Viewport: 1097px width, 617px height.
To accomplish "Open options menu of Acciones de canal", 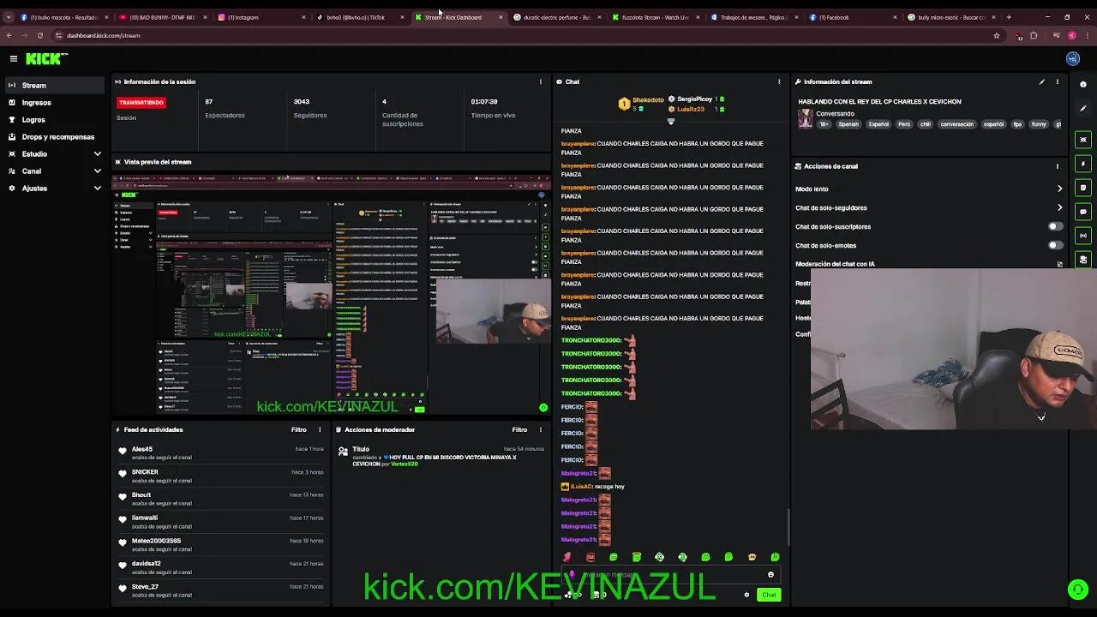I will pyautogui.click(x=1058, y=166).
